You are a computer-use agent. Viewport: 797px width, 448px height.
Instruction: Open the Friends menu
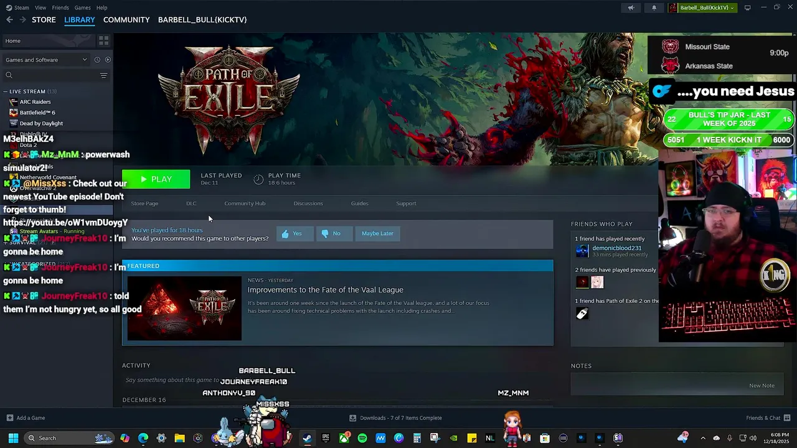(60, 7)
